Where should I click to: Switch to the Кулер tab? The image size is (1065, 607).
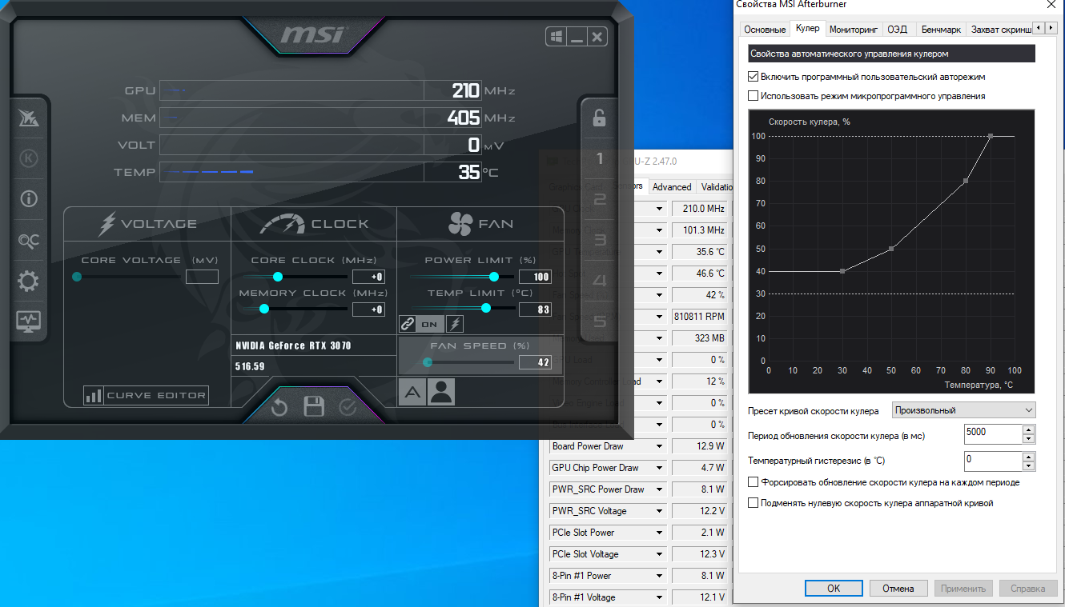(807, 28)
